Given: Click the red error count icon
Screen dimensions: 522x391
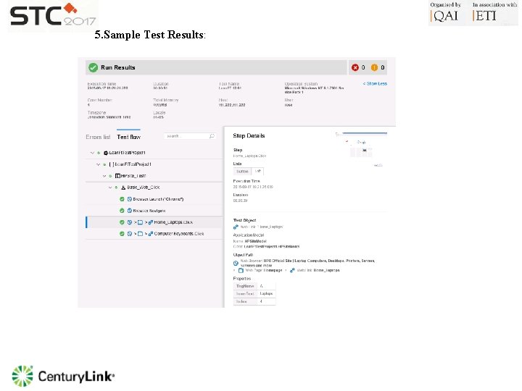Looking at the screenshot, I should coord(355,67).
